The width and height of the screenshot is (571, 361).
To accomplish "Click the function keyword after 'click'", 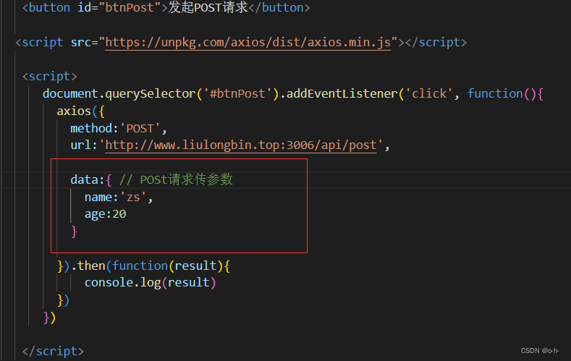I will tap(495, 94).
